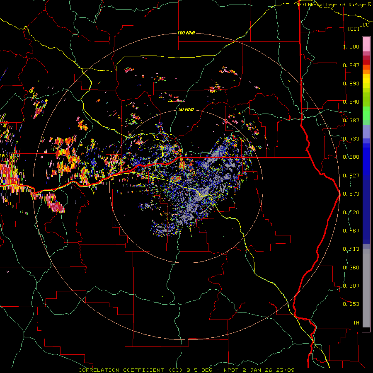This screenshot has height=373, width=373.
Task: Pick the light pink top segment of color bar
Action: click(x=366, y=44)
